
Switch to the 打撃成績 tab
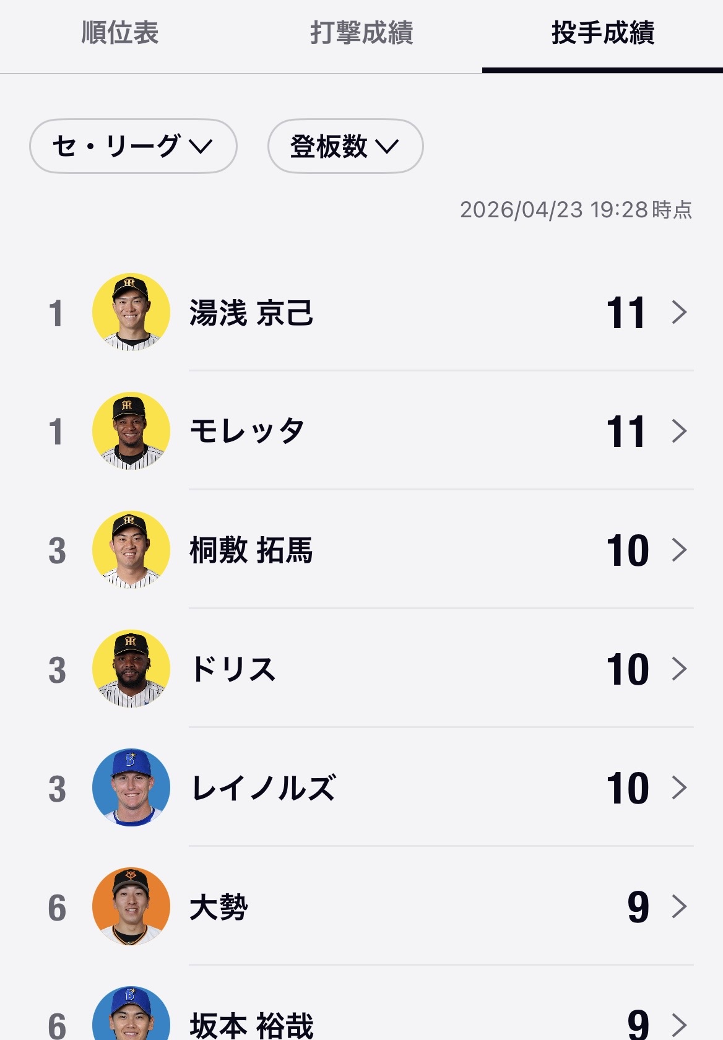pyautogui.click(x=361, y=33)
